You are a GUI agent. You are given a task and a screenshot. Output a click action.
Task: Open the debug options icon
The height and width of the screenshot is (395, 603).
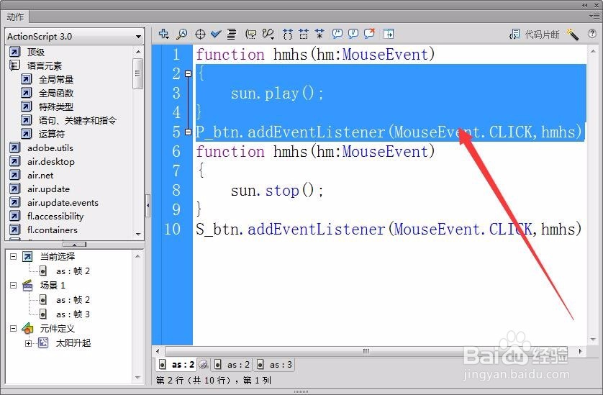268,35
